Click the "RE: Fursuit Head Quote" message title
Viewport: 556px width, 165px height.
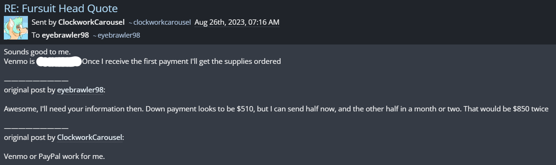(61, 8)
